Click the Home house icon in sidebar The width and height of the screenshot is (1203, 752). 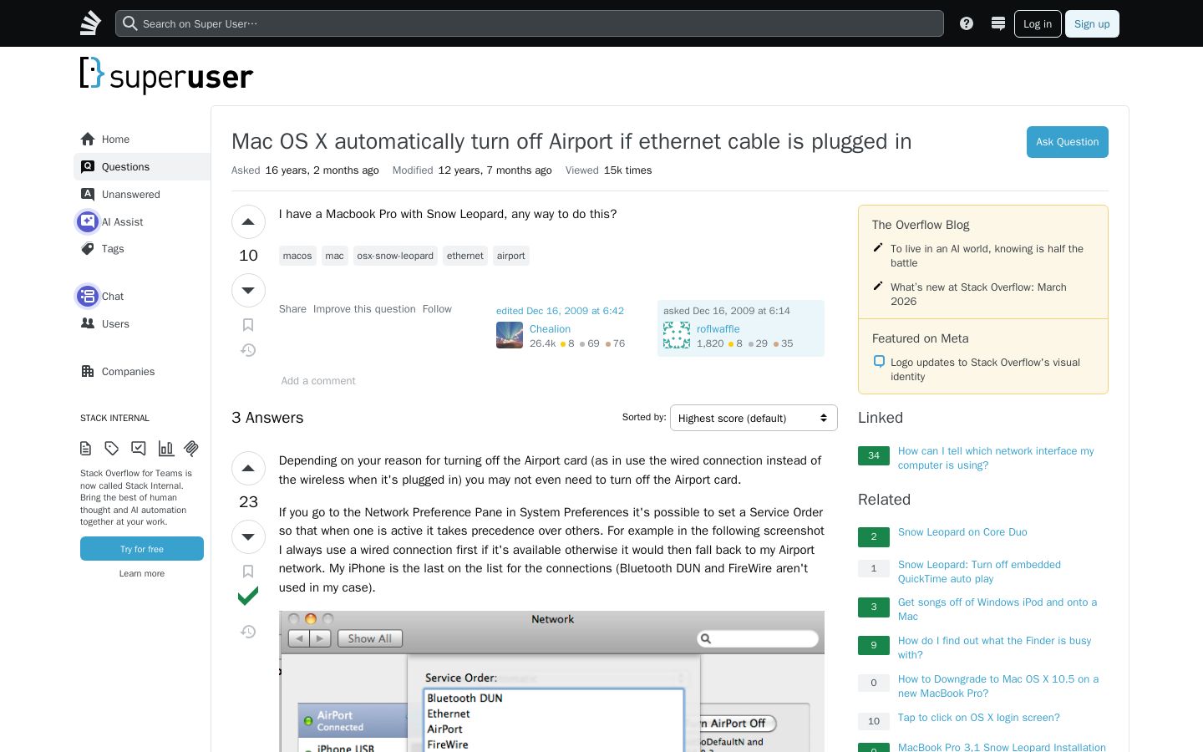[88, 139]
